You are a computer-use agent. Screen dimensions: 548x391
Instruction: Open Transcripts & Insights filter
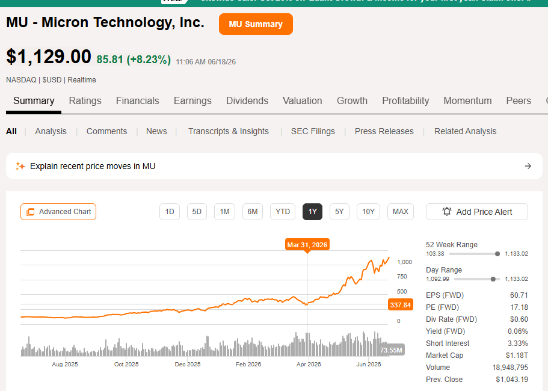[229, 131]
